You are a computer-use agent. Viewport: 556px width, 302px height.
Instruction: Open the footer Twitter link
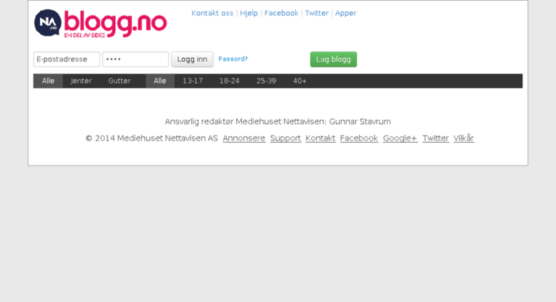[436, 139]
